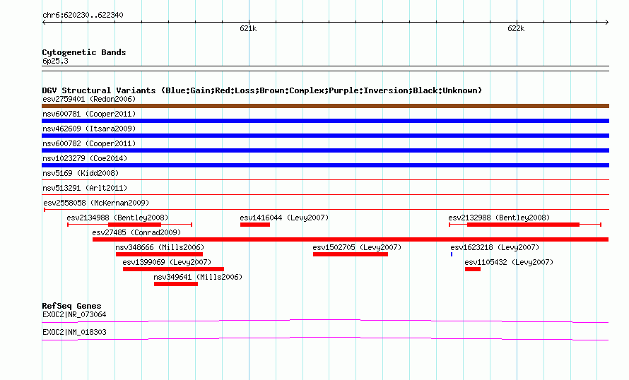Select the red nsv348666 loss bar
Image resolution: width=629 pixels, height=380 pixels.
[x=159, y=254]
